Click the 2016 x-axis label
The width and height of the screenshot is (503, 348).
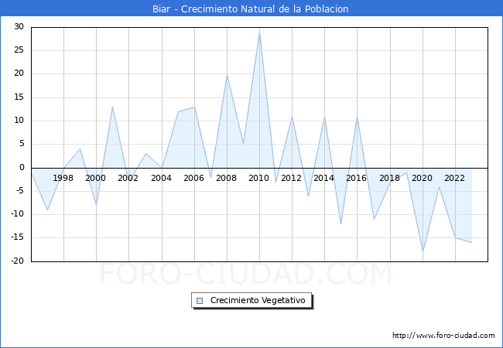point(356,178)
